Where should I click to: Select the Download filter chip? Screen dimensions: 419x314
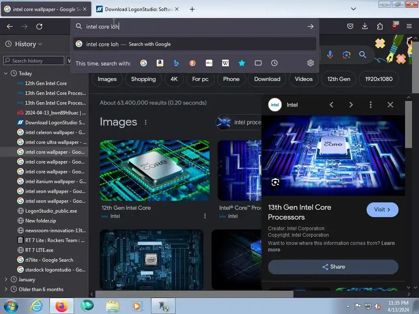tap(267, 79)
